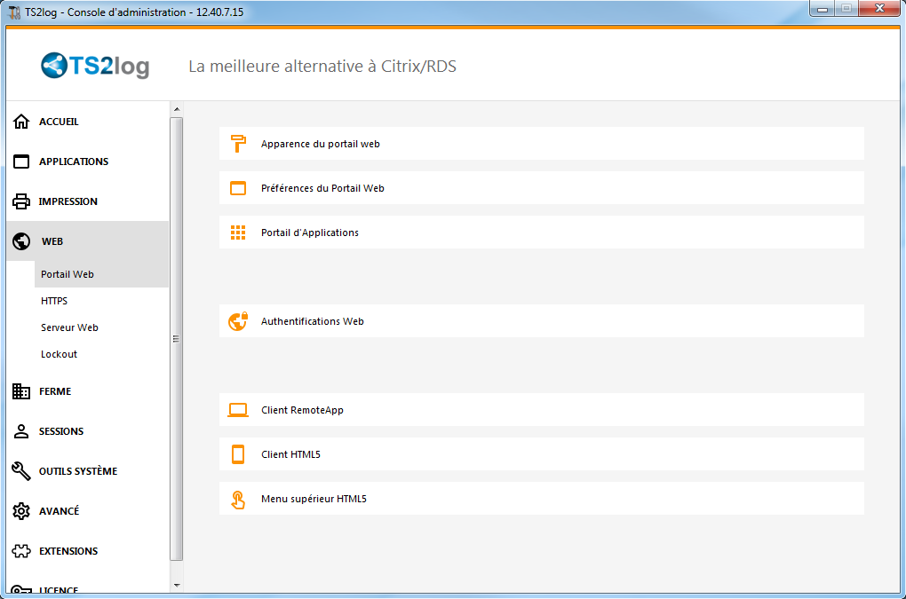This screenshot has width=906, height=599.
Task: Open the Serveur Web submenu item
Action: click(101, 327)
